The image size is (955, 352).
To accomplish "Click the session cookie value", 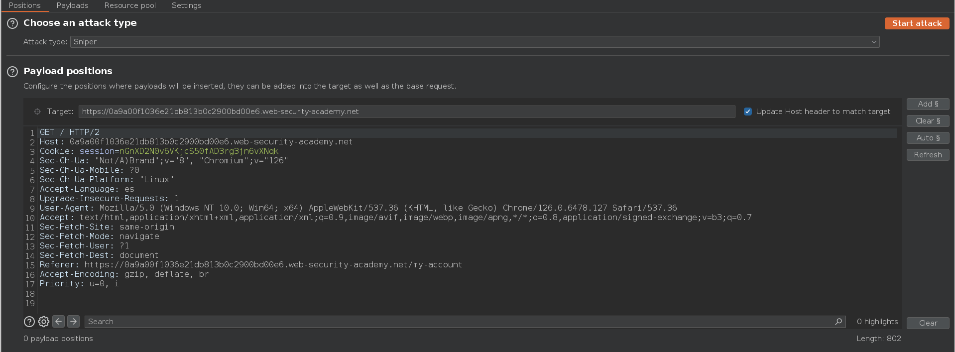I will click(199, 151).
